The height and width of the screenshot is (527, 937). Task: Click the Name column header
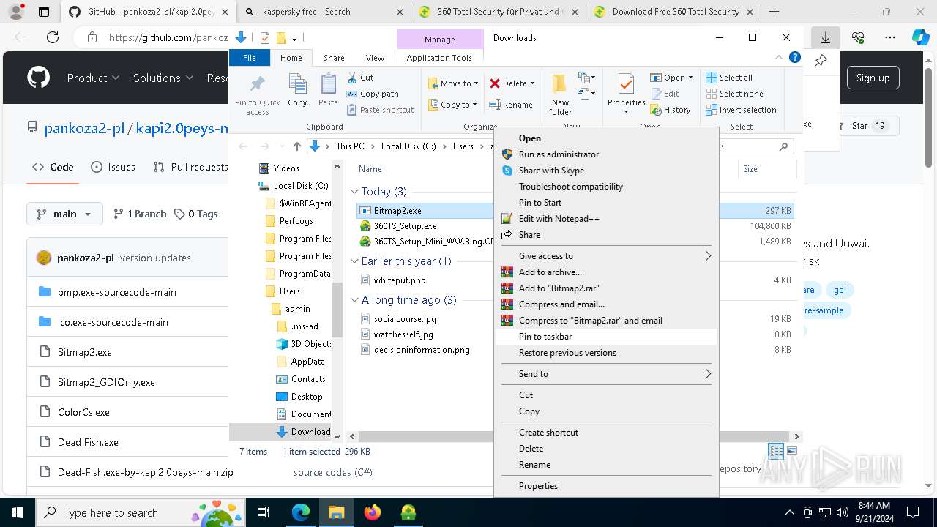[370, 169]
